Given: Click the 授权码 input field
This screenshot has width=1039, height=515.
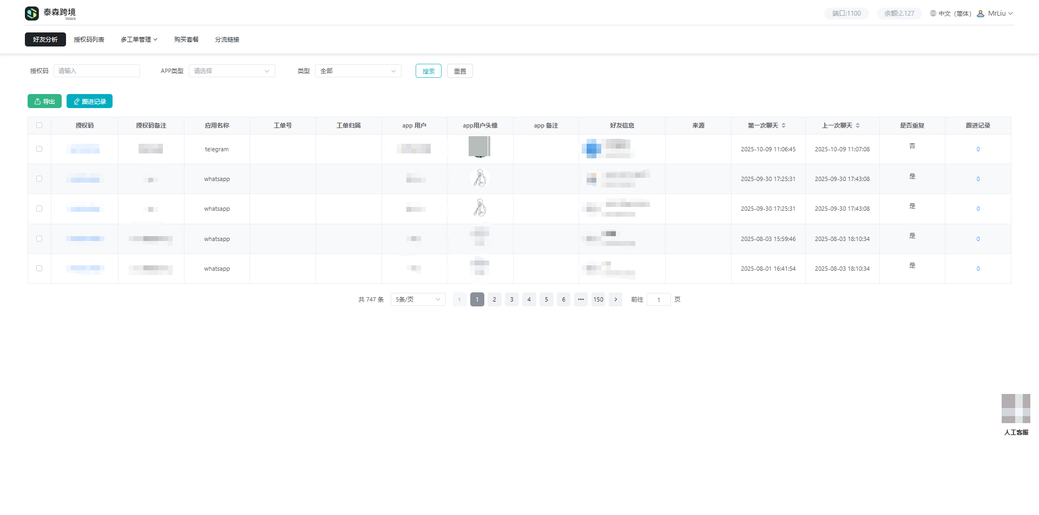Looking at the screenshot, I should click(x=96, y=71).
